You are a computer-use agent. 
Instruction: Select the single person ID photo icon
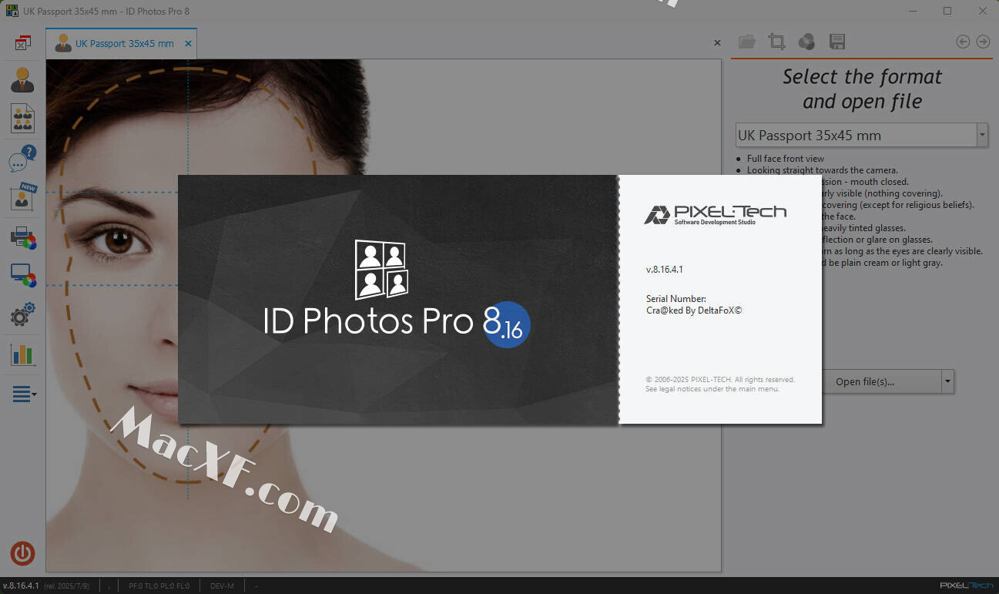pos(22,80)
